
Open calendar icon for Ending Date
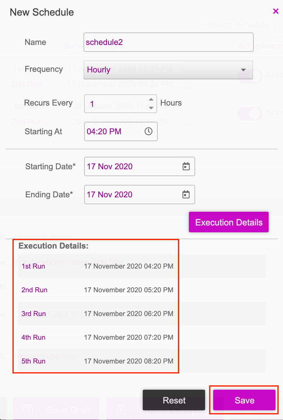click(x=186, y=195)
